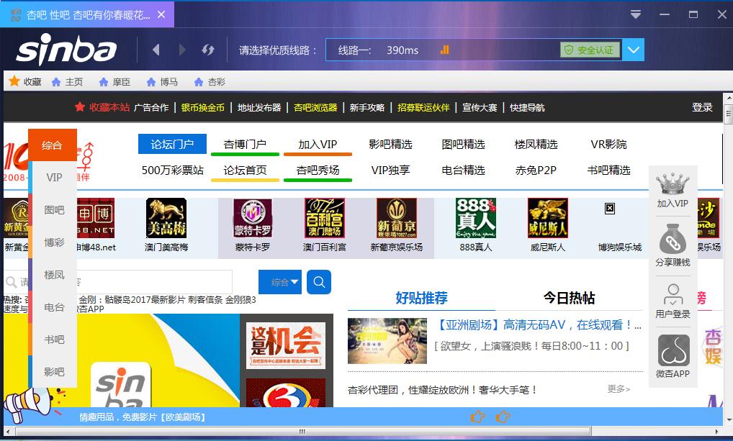
Task: Click the first thumbs-up icon in bottom bar
Action: coord(478,417)
